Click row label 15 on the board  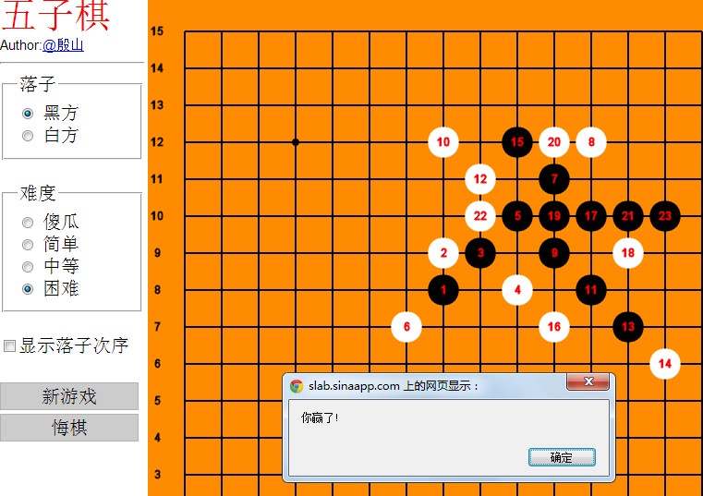point(157,31)
